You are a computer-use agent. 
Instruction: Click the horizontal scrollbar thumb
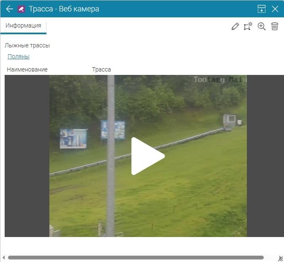tap(135, 257)
